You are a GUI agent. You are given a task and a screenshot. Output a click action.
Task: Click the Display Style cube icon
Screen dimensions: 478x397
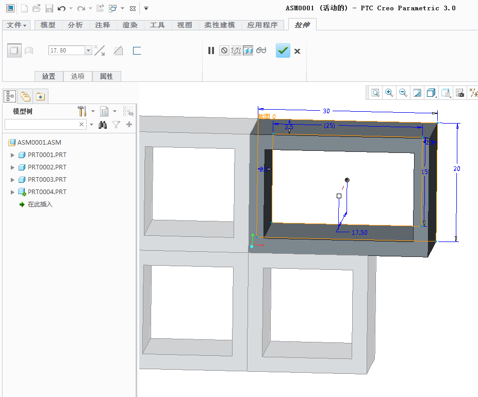coord(431,93)
